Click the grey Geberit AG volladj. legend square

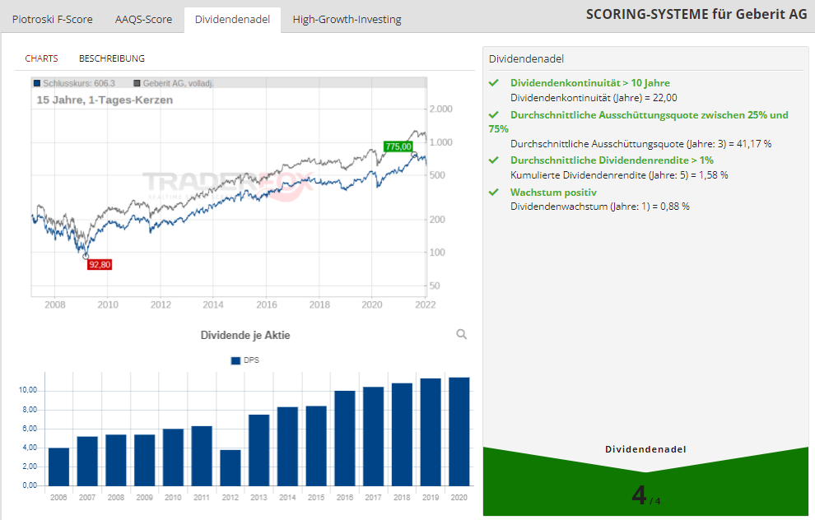(x=137, y=83)
